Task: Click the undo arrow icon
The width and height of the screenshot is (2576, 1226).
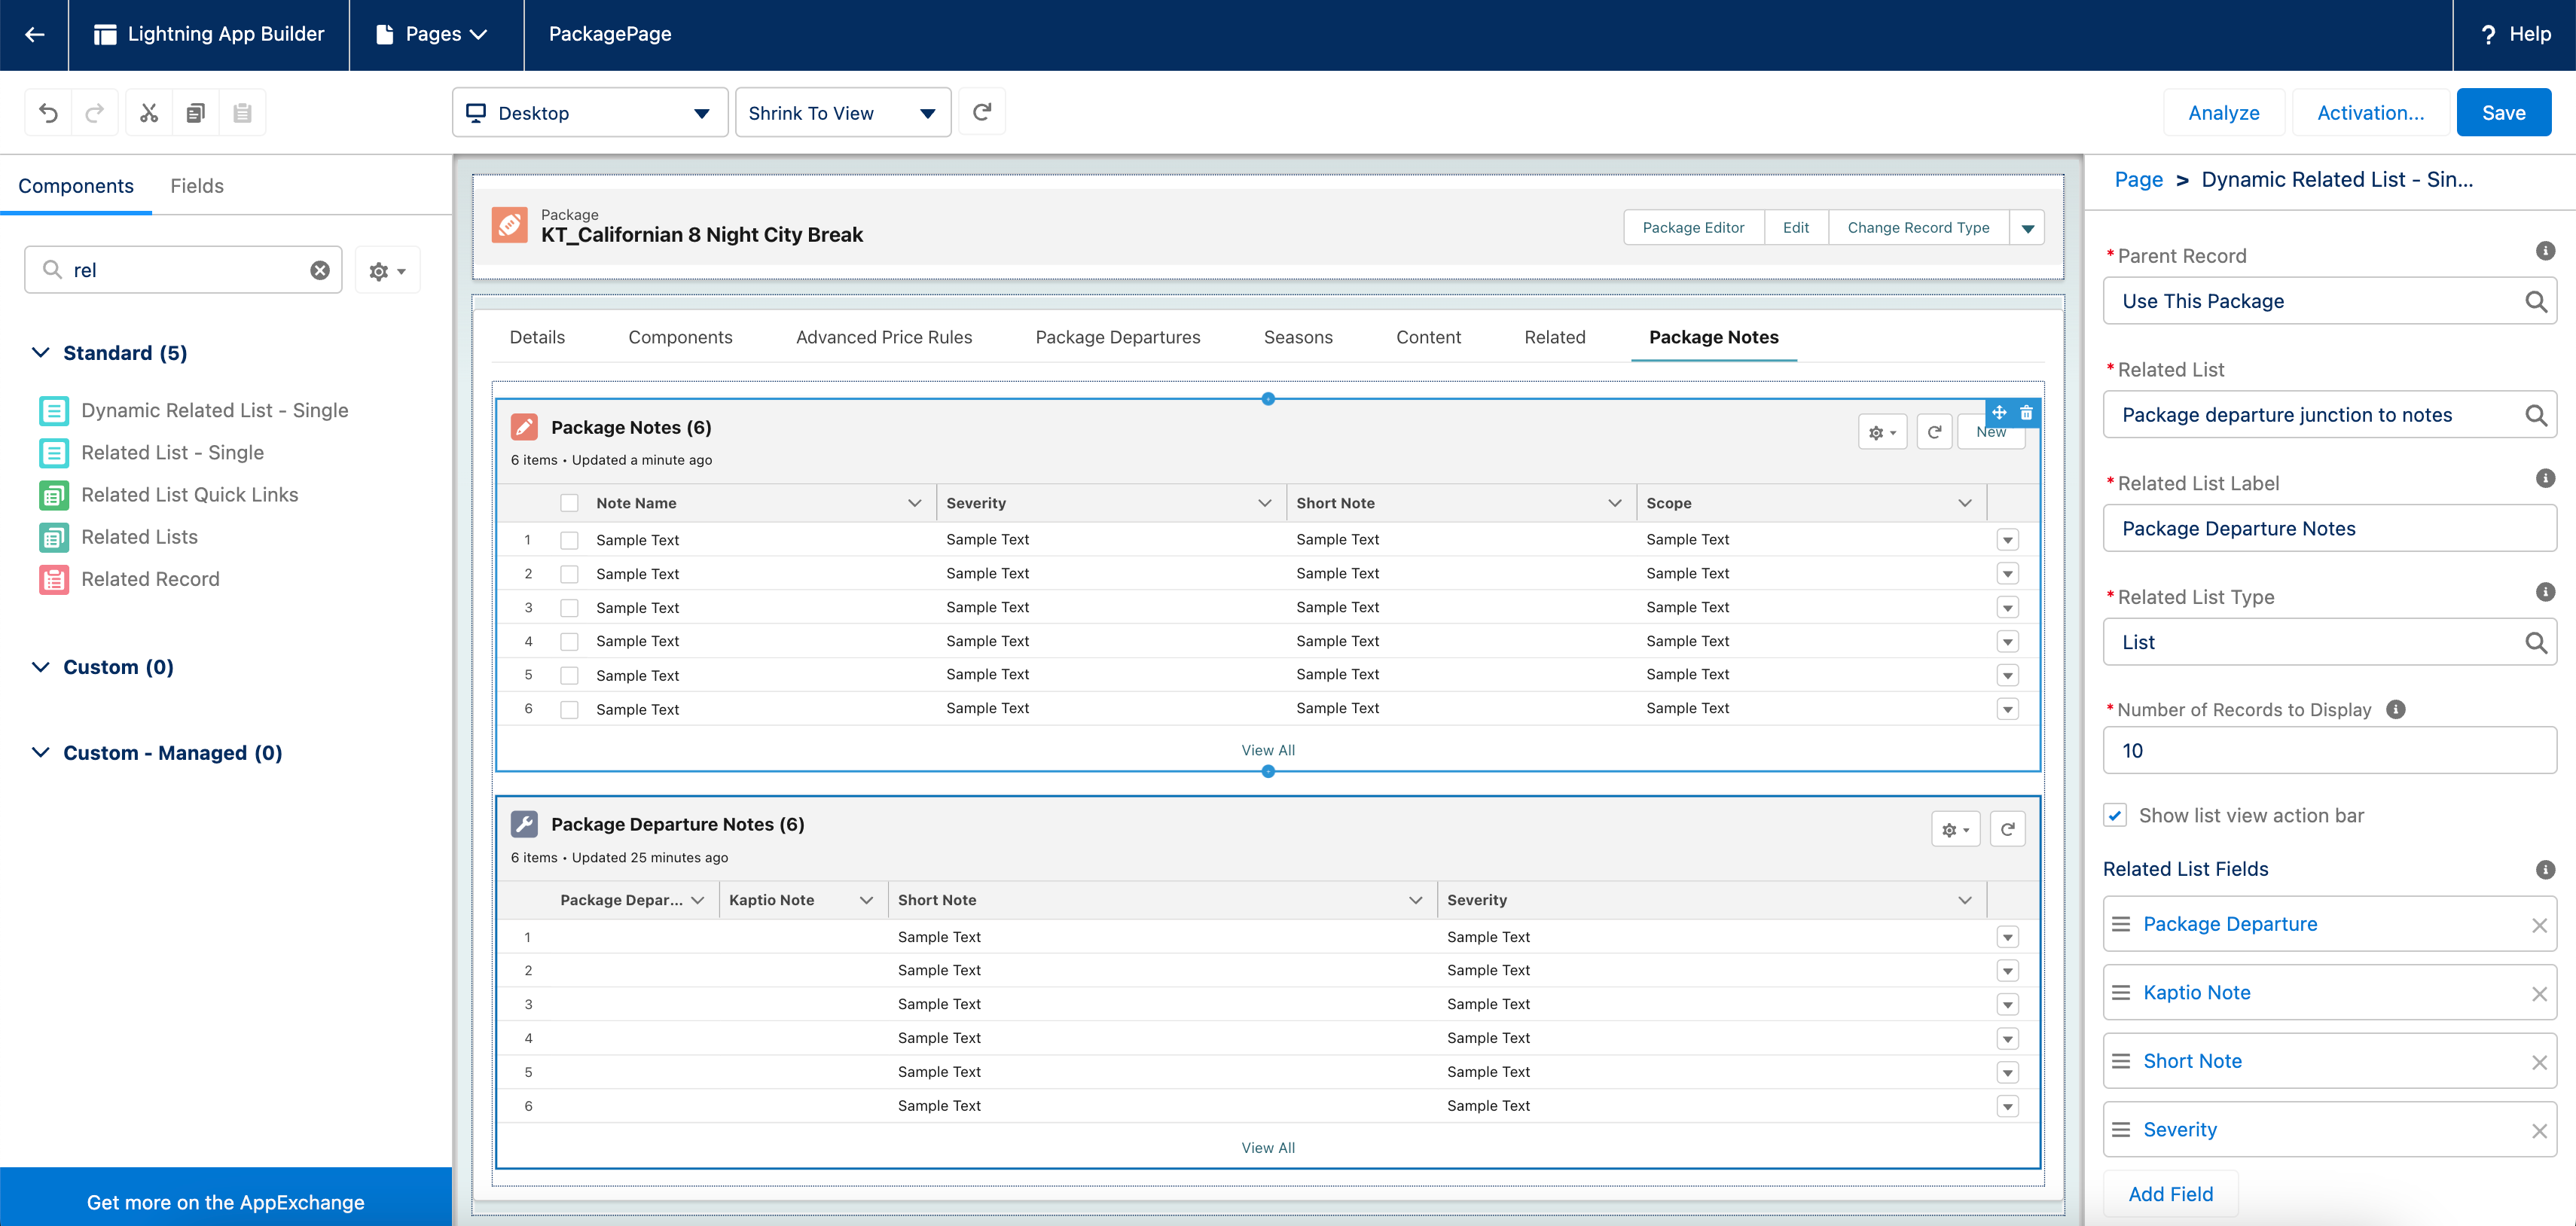Action: click(x=48, y=113)
